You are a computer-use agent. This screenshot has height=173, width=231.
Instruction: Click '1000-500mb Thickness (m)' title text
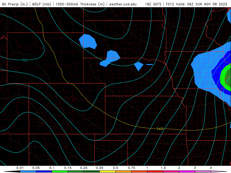tap(80, 4)
